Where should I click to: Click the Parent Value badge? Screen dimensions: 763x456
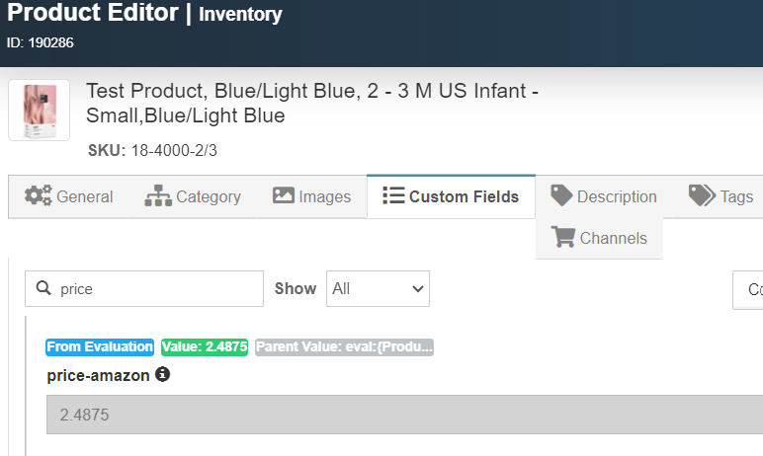[x=345, y=346]
